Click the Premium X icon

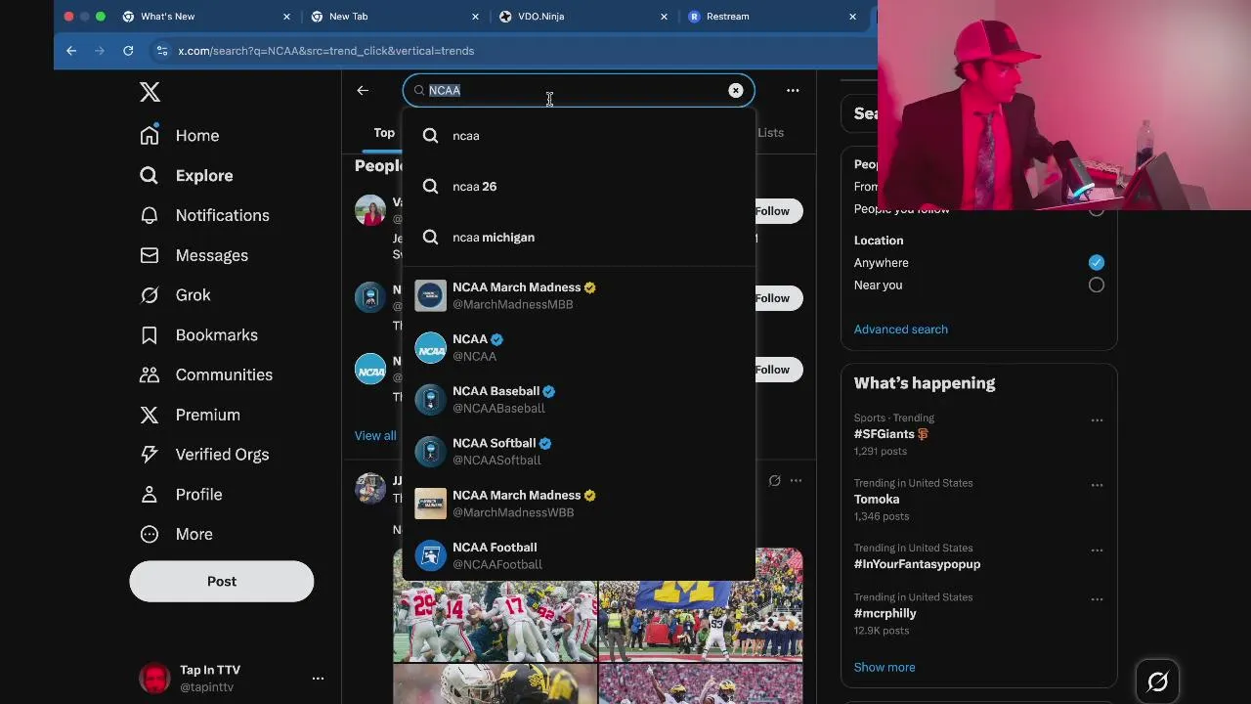[150, 415]
